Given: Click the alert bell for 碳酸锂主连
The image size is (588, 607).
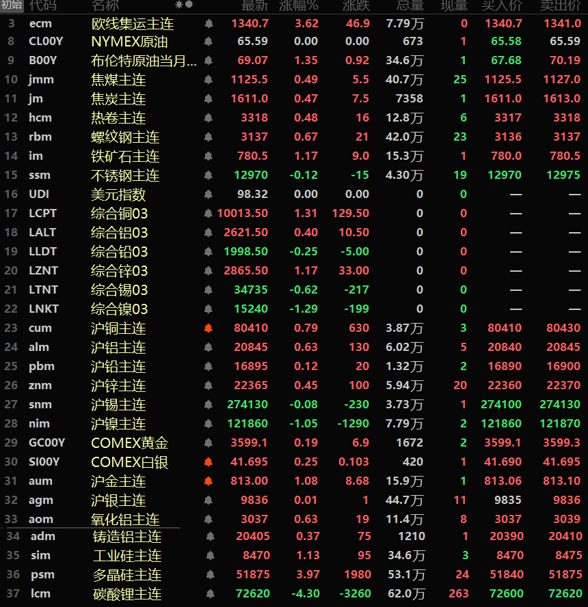Looking at the screenshot, I should pyautogui.click(x=209, y=594).
